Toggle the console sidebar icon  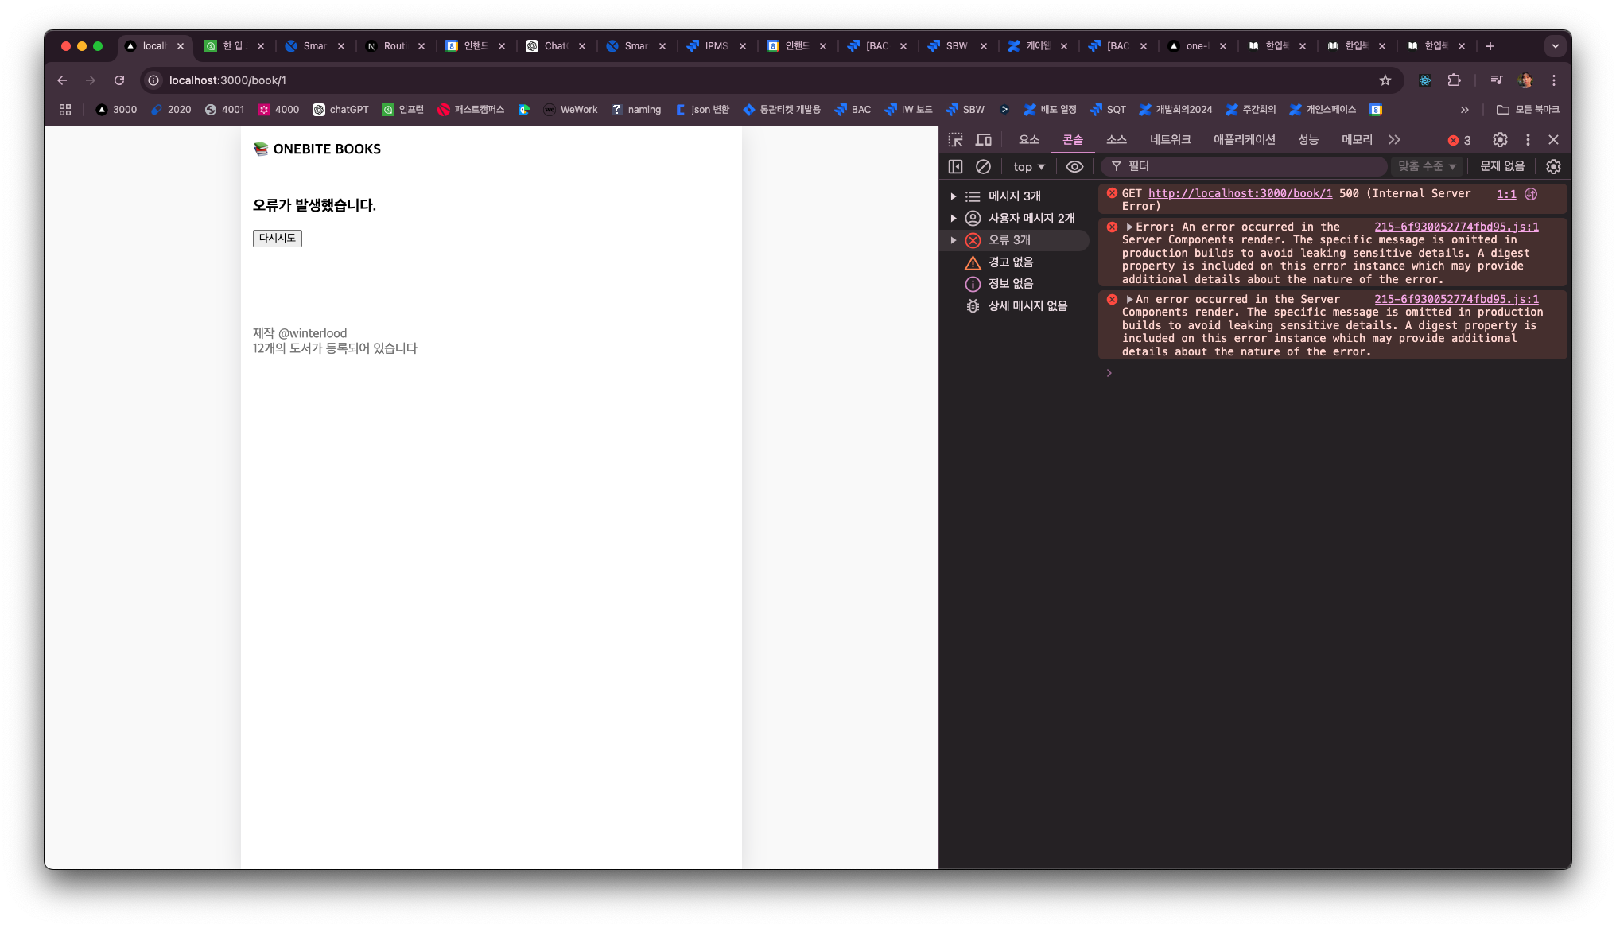pyautogui.click(x=955, y=166)
